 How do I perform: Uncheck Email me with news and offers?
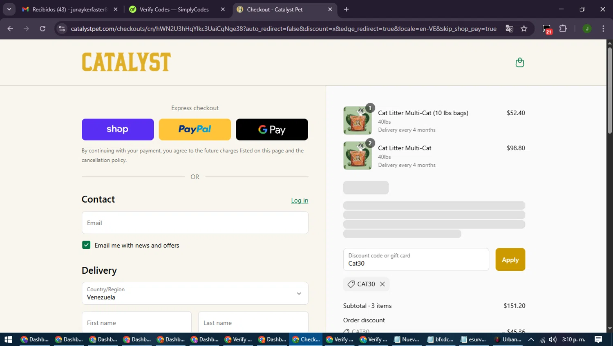86,245
